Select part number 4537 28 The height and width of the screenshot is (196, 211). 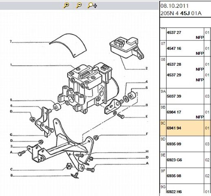click(174, 64)
